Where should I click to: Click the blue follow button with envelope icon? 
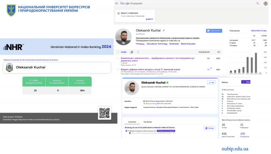point(214,31)
